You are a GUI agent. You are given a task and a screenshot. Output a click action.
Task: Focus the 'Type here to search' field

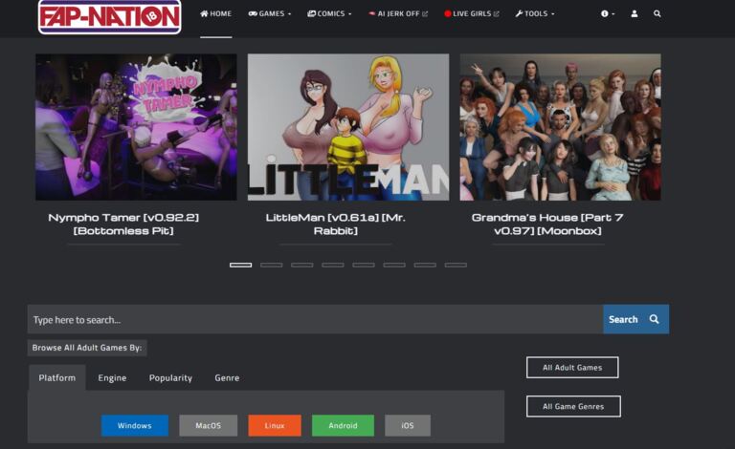coord(314,319)
